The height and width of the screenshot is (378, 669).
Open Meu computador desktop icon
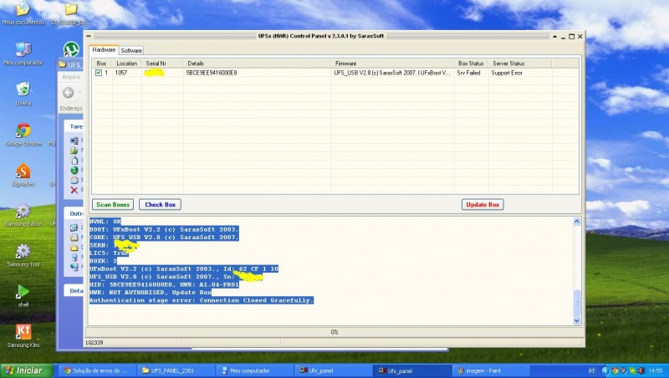point(23,54)
